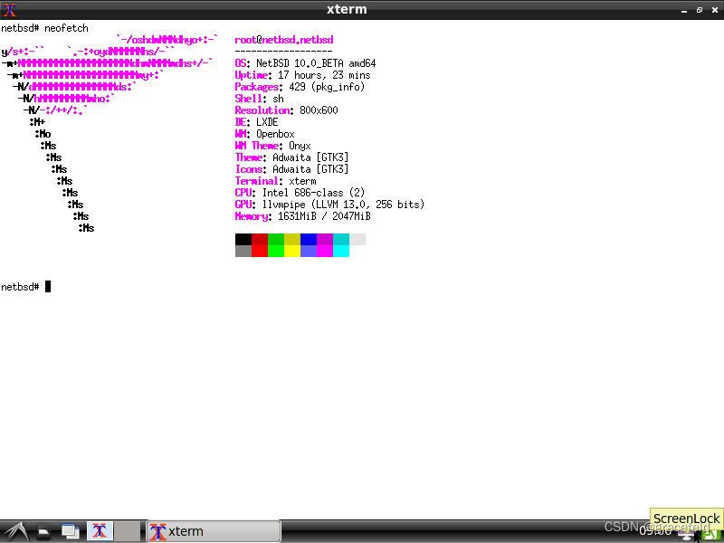
Task: Click the 'llvmpipe (LLVM 13.0, 256 bits)' GPU value
Action: coord(343,205)
